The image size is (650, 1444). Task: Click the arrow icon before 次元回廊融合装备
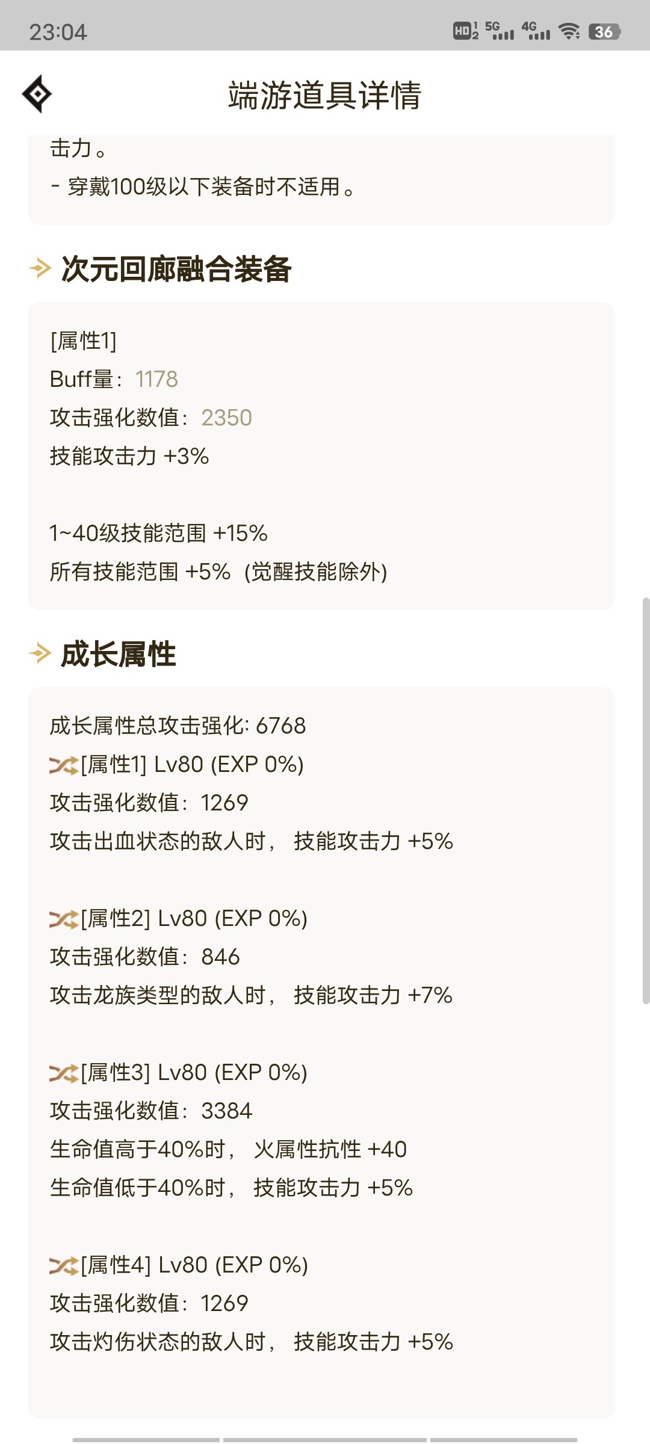[40, 268]
